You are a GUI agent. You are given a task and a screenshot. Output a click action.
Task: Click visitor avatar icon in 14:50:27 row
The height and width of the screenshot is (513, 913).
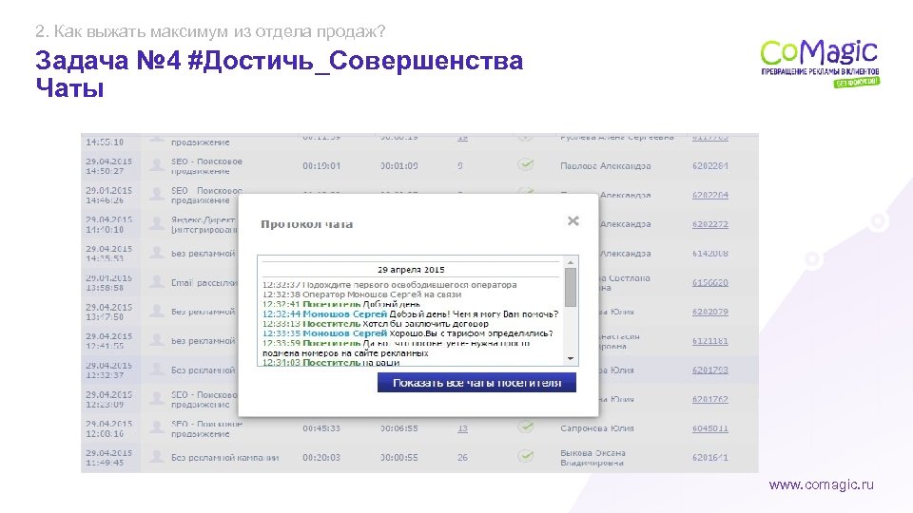(x=156, y=165)
